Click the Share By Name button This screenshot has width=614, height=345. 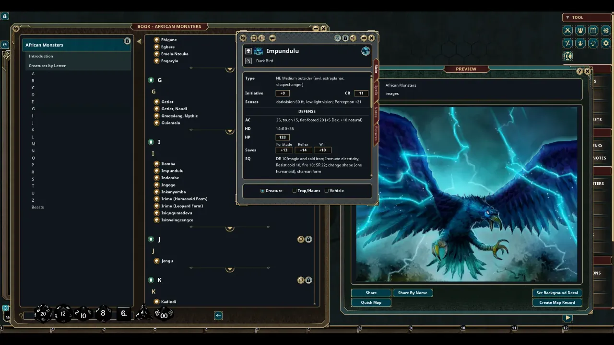(x=413, y=293)
